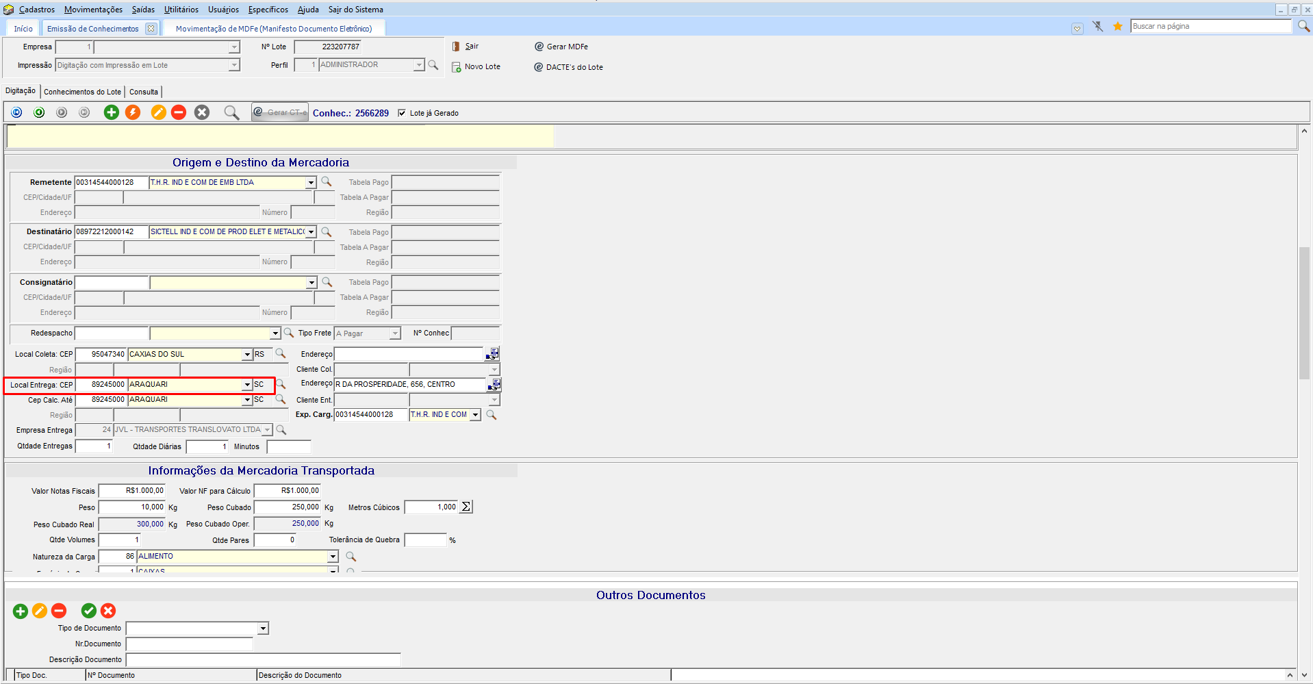Viewport: 1313px width, 684px height.
Task: Search Destinatário with magnifier icon
Action: 327,231
